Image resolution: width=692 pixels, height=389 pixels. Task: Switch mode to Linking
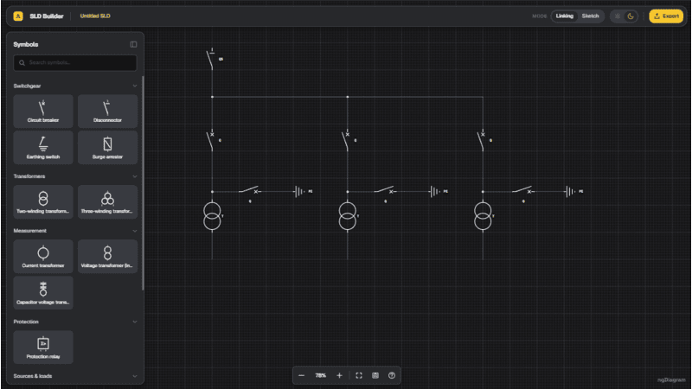[565, 16]
